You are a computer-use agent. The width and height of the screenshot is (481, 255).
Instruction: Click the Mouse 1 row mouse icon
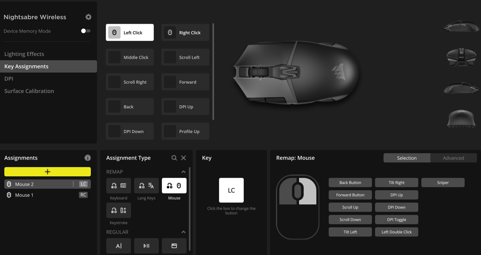click(x=9, y=195)
